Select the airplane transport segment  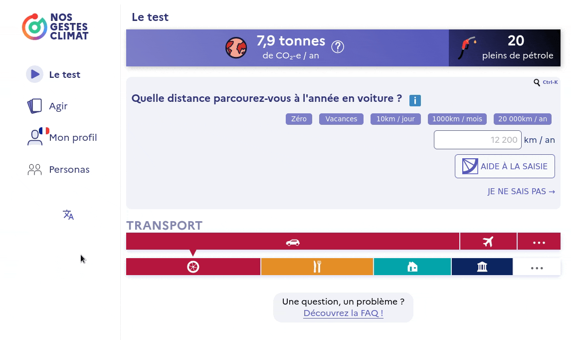click(x=488, y=242)
